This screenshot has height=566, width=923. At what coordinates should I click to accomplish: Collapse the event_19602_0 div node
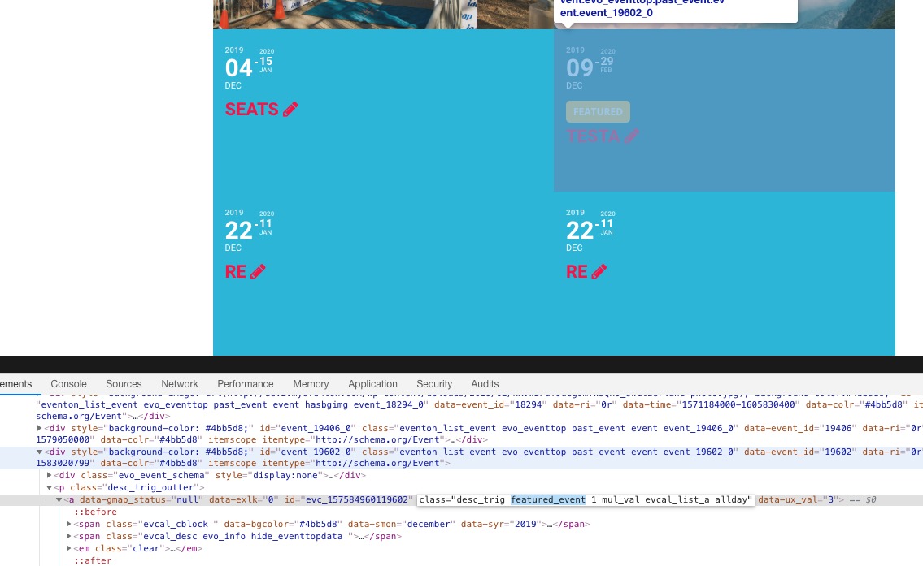pyautogui.click(x=40, y=452)
